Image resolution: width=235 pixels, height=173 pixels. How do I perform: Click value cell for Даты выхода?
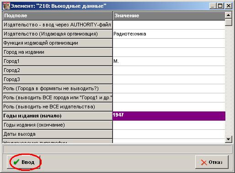[x=169, y=134]
